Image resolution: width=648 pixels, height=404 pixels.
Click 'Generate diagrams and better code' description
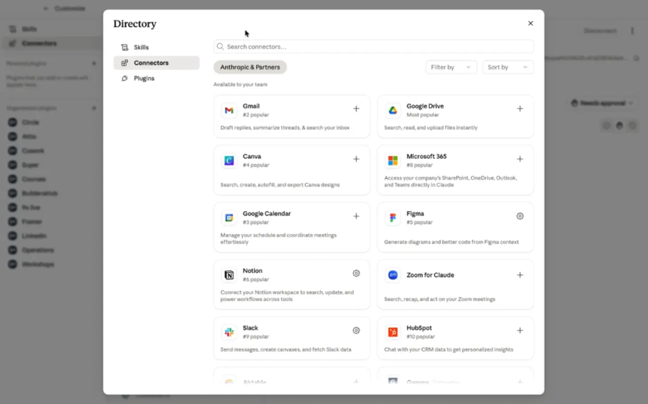point(451,242)
